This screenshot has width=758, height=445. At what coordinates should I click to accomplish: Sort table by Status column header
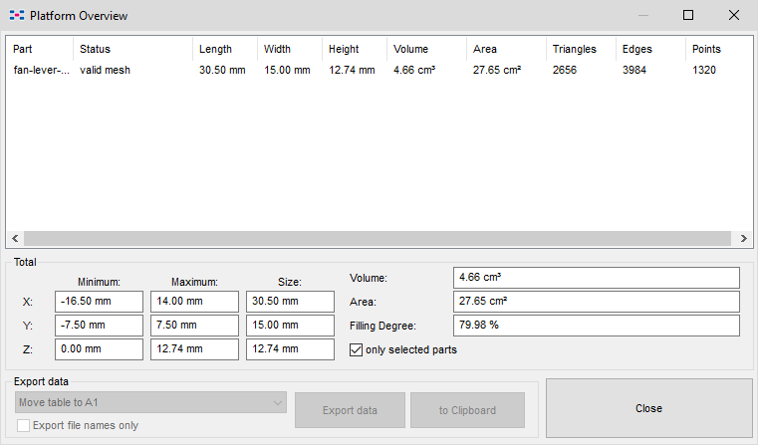pyautogui.click(x=132, y=49)
